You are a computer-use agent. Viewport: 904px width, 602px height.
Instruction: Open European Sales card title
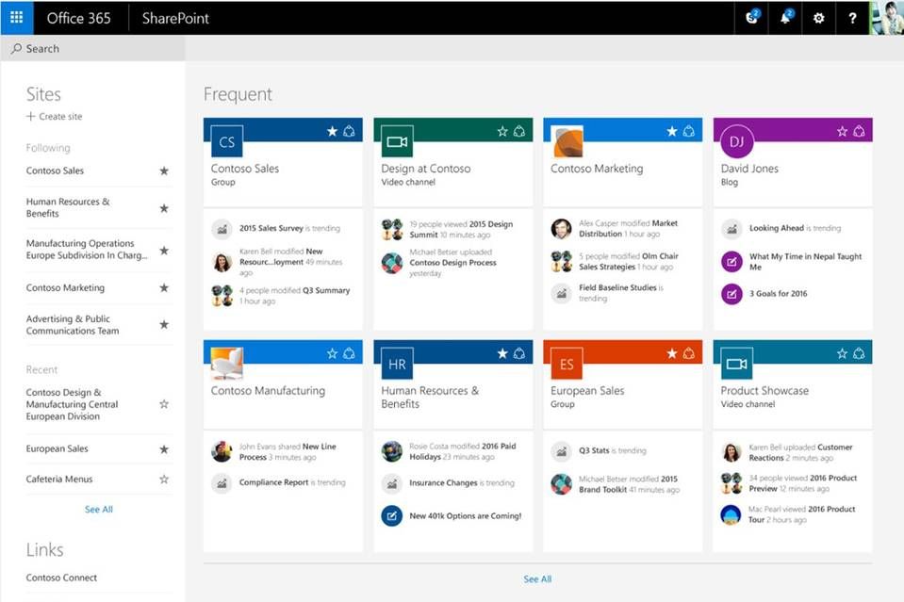pyautogui.click(x=587, y=391)
